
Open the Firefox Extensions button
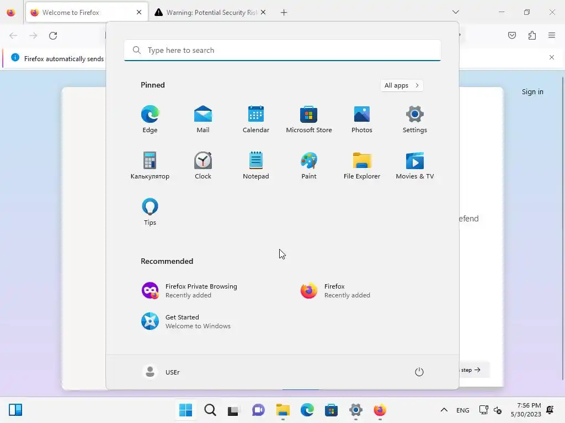tap(532, 35)
